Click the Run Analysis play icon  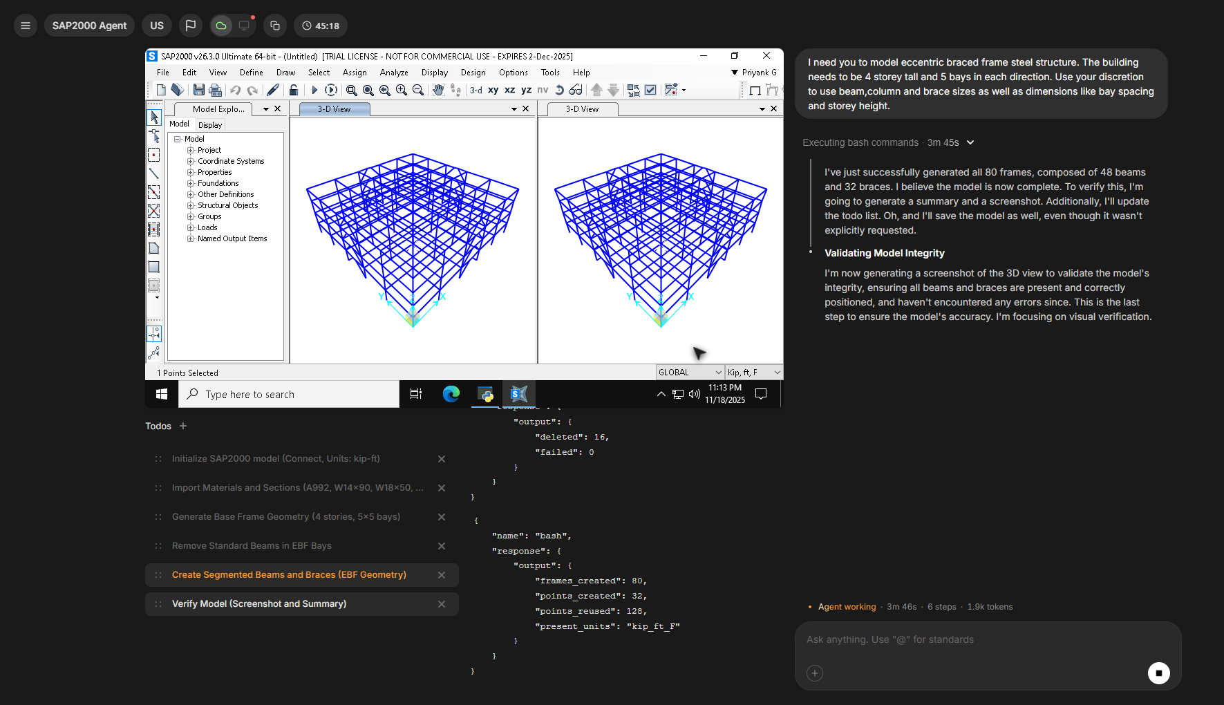tap(314, 90)
